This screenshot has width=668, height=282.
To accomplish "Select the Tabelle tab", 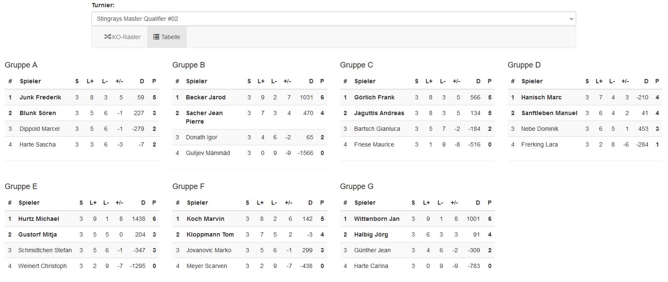I will click(x=167, y=37).
